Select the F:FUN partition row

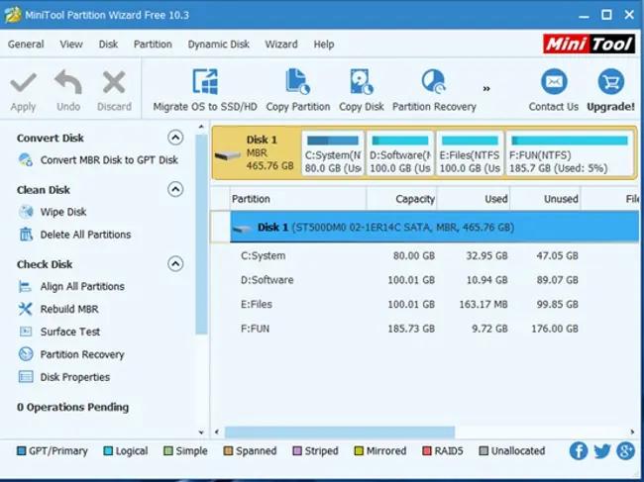point(425,329)
